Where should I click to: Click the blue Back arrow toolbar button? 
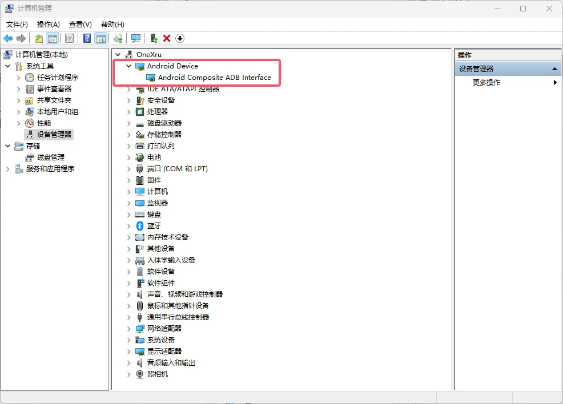pos(8,38)
